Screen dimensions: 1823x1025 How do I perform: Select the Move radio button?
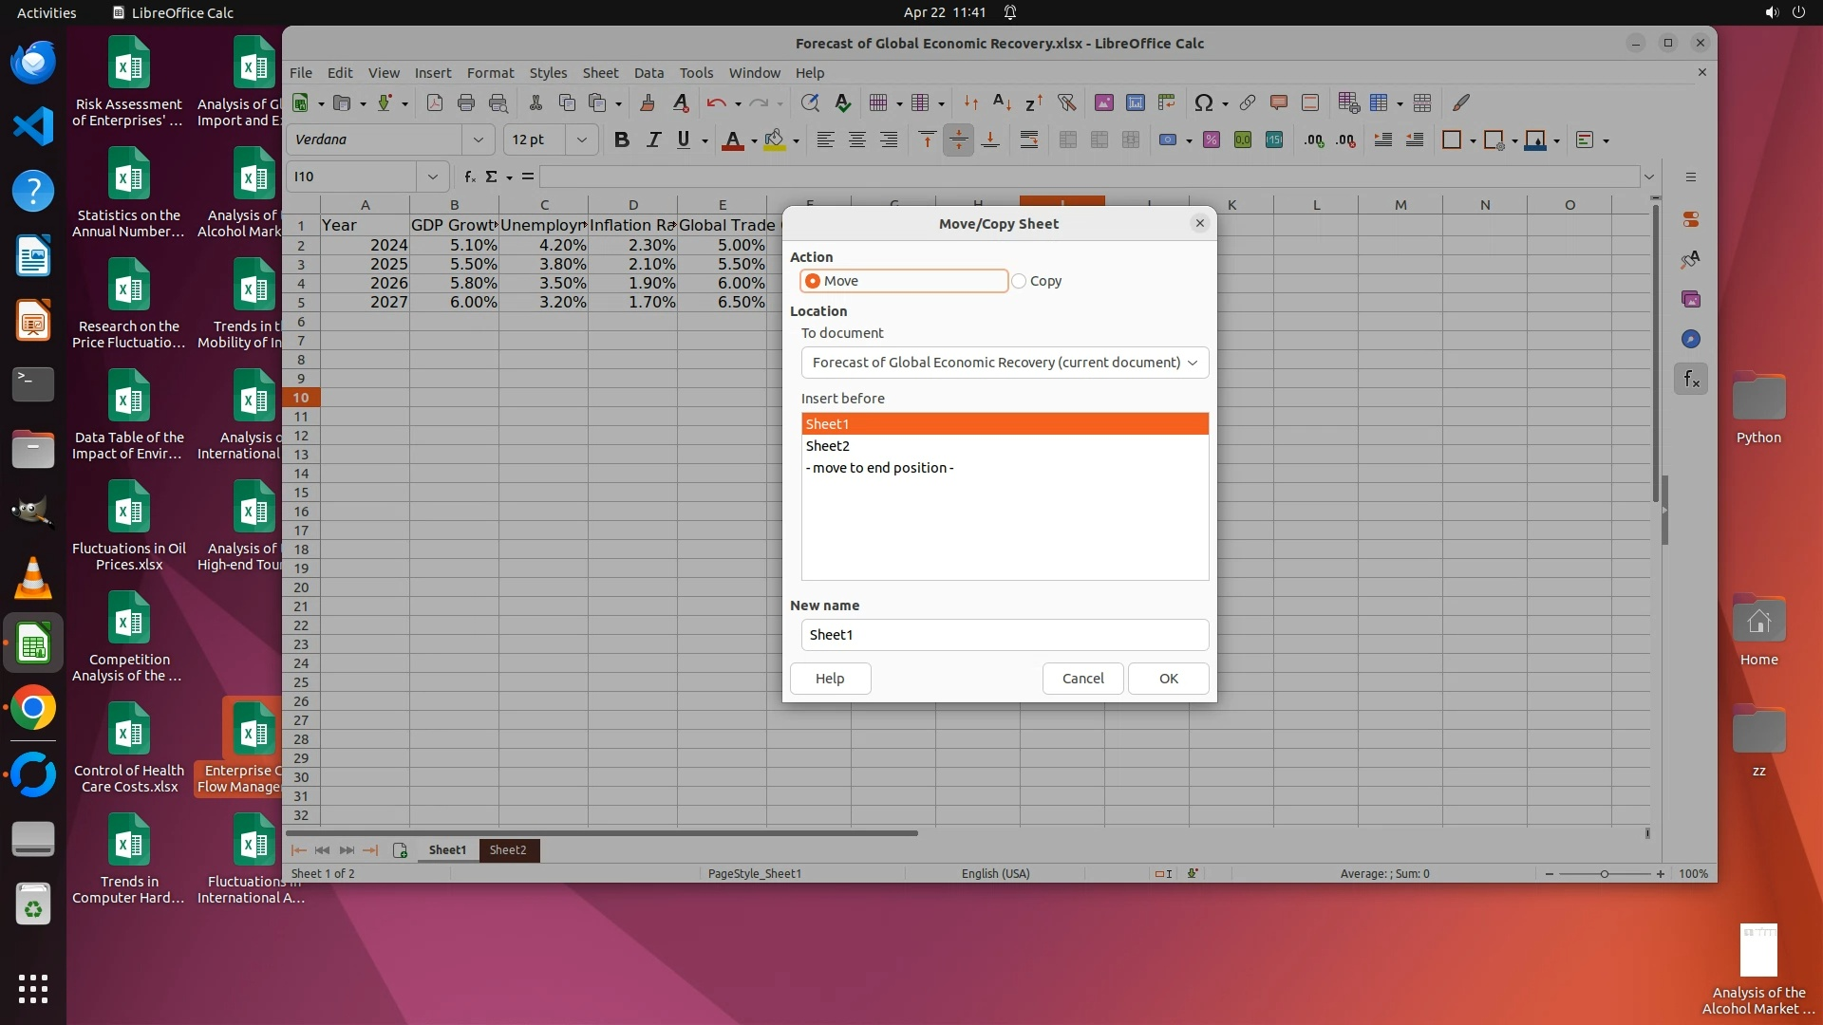[813, 281]
